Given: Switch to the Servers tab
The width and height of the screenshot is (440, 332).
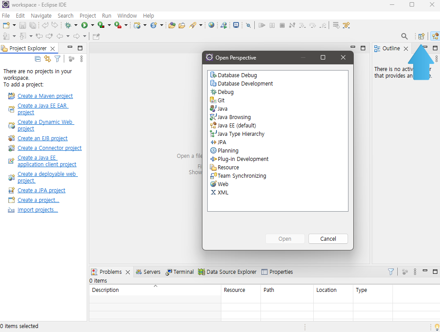Looking at the screenshot, I should tap(148, 272).
